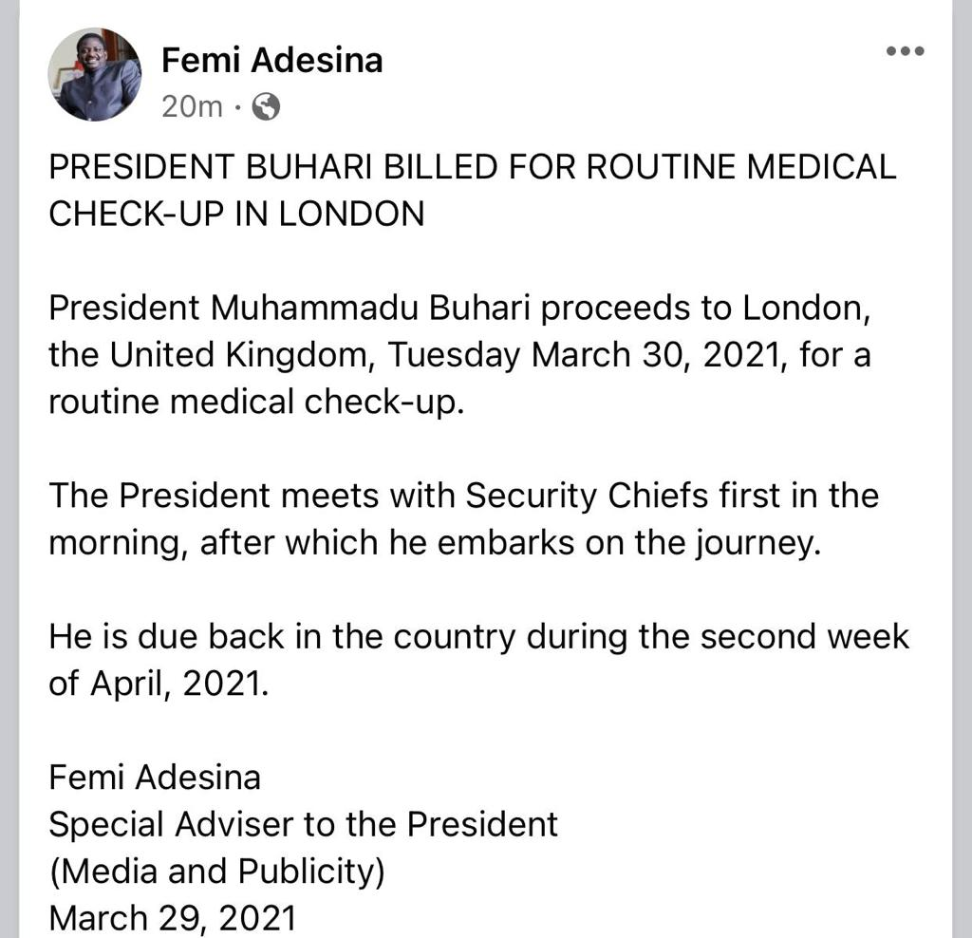This screenshot has width=972, height=938.
Task: Click the "March 29, 2021" date line
Action: point(173,918)
